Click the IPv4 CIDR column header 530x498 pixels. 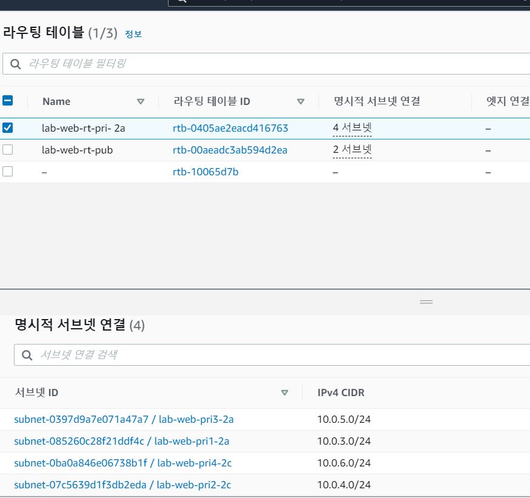click(341, 392)
